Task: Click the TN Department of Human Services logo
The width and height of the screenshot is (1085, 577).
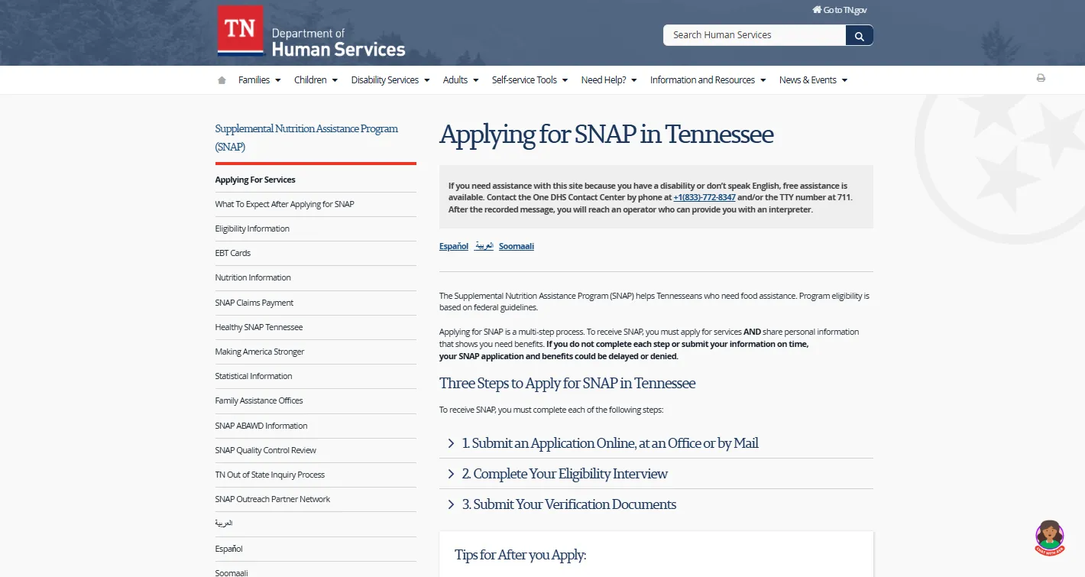Action: [x=311, y=32]
